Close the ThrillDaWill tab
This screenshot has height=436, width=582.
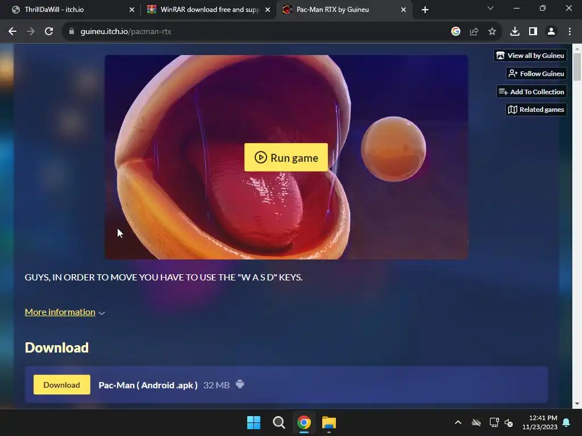pos(132,10)
